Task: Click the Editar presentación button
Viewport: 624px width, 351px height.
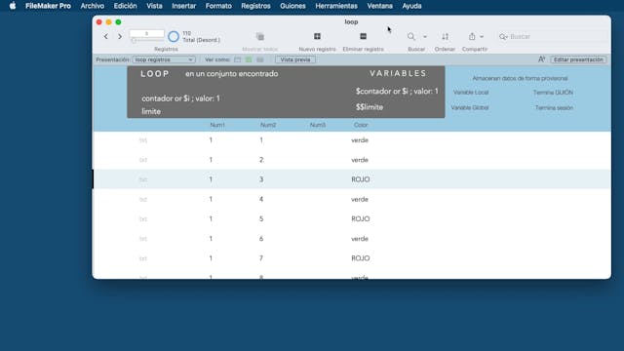Action: 578,59
